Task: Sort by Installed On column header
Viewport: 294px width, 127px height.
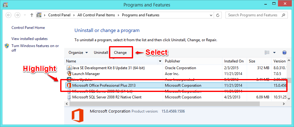Action: (x=234, y=61)
